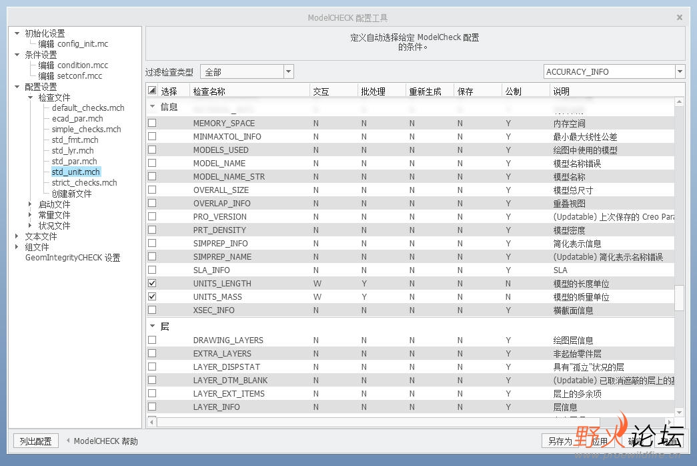Open ModelCHECK 帮助 link

(106, 441)
